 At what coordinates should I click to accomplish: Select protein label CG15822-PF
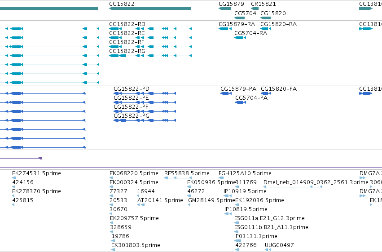[x=131, y=107]
